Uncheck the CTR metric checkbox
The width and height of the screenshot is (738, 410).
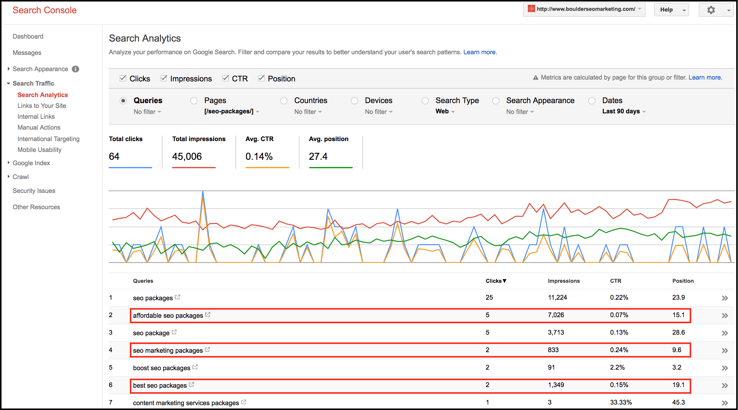[226, 78]
